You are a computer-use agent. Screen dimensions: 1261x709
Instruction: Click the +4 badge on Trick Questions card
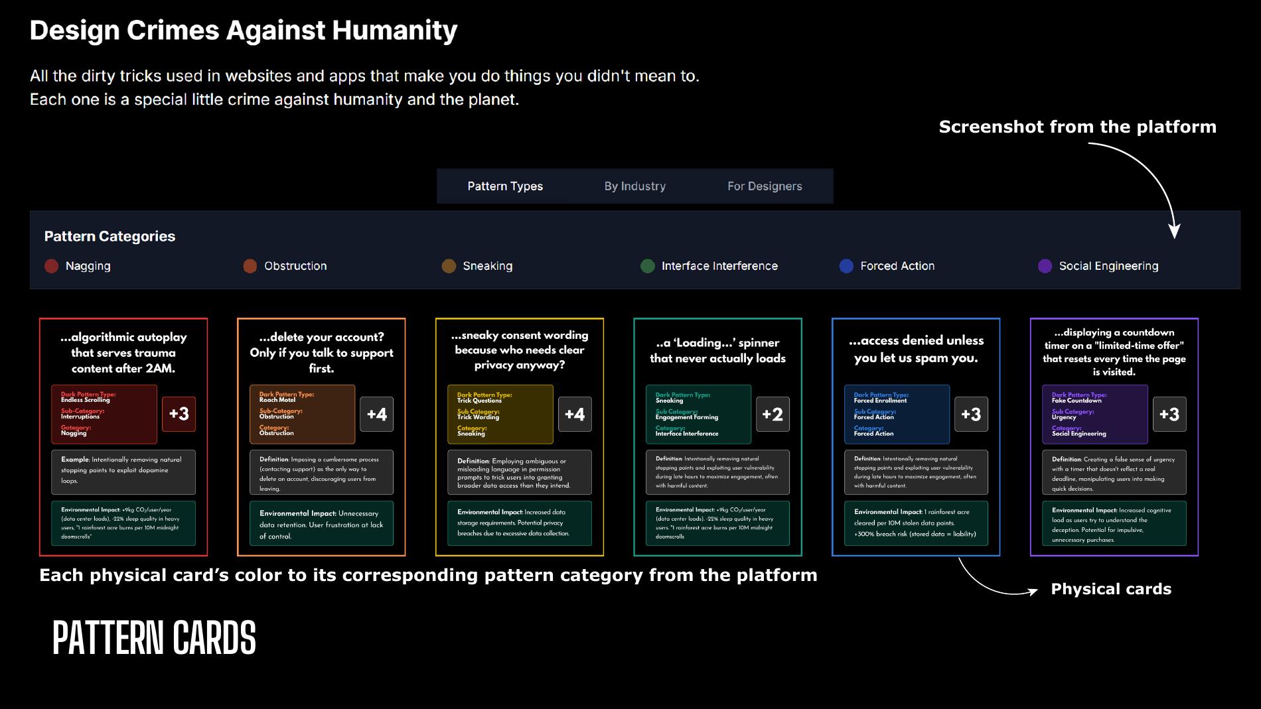pos(575,414)
